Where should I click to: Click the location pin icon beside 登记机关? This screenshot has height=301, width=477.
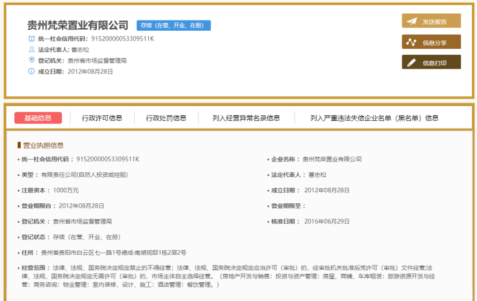point(32,60)
